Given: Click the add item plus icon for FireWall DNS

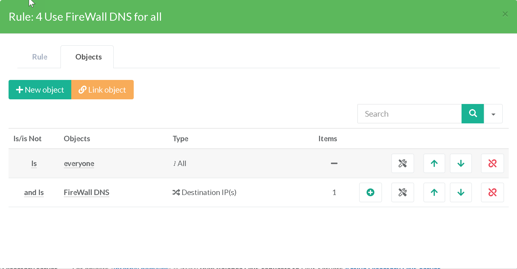Looking at the screenshot, I should point(370,192).
